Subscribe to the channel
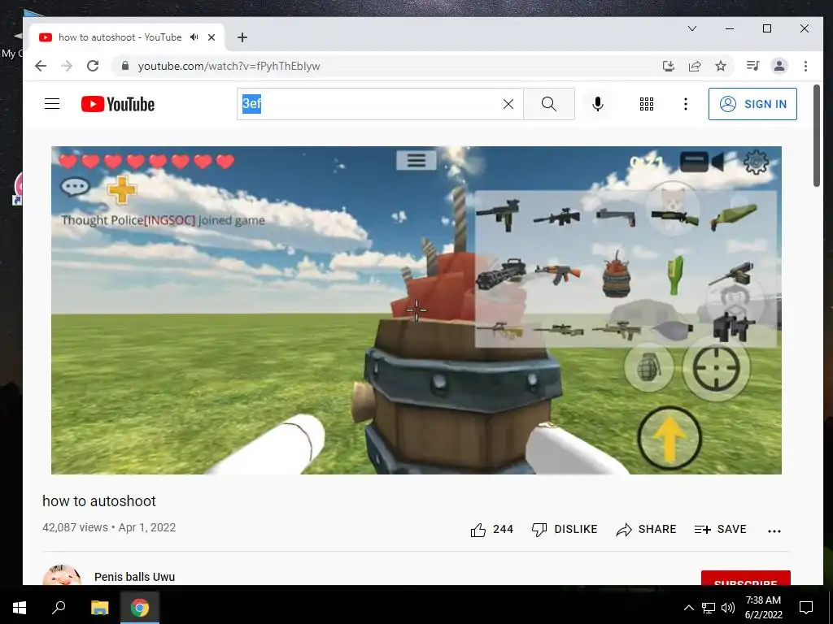833x624 pixels. pos(745,578)
